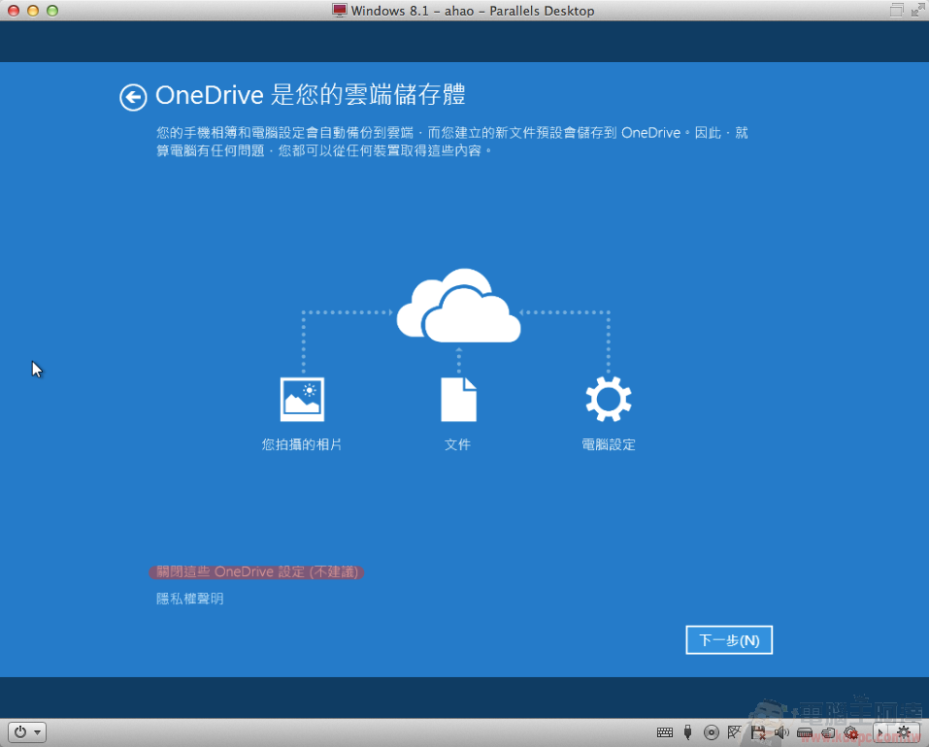This screenshot has width=929, height=747.
Task: Click the document icon above 文件
Action: pos(458,399)
